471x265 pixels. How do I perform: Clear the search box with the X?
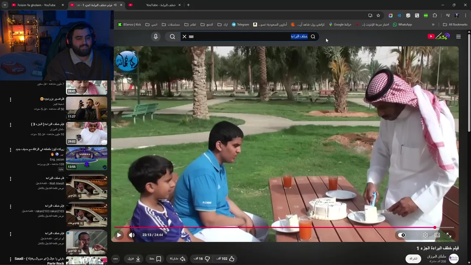coord(184,36)
